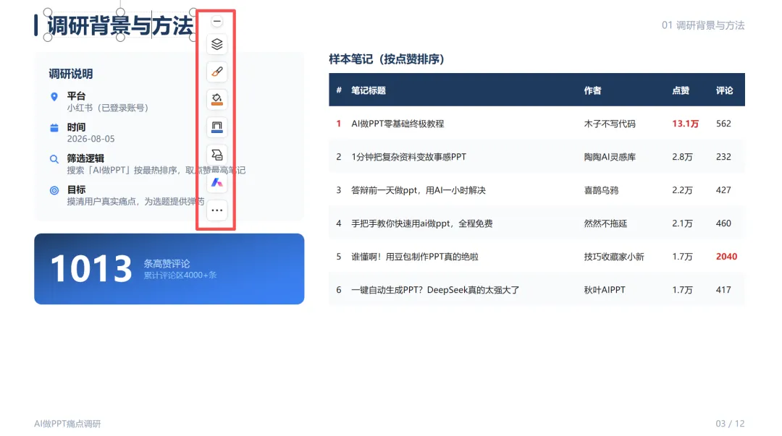Image resolution: width=782 pixels, height=436 pixels.
Task: Click the 2.8万 likes value
Action: click(x=682, y=157)
